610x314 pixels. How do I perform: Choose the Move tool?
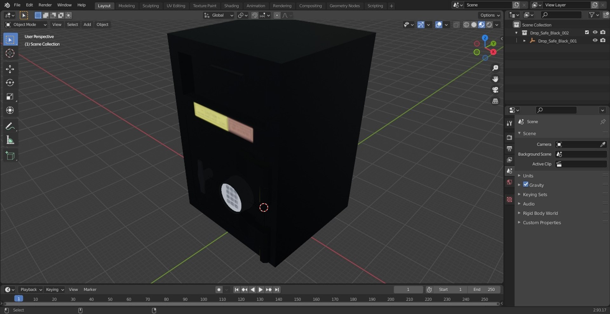point(10,69)
